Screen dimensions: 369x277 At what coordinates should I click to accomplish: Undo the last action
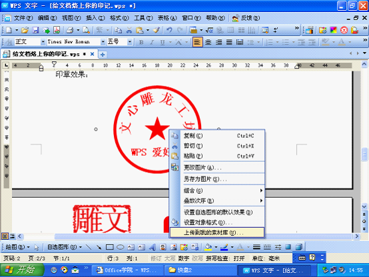point(169,30)
